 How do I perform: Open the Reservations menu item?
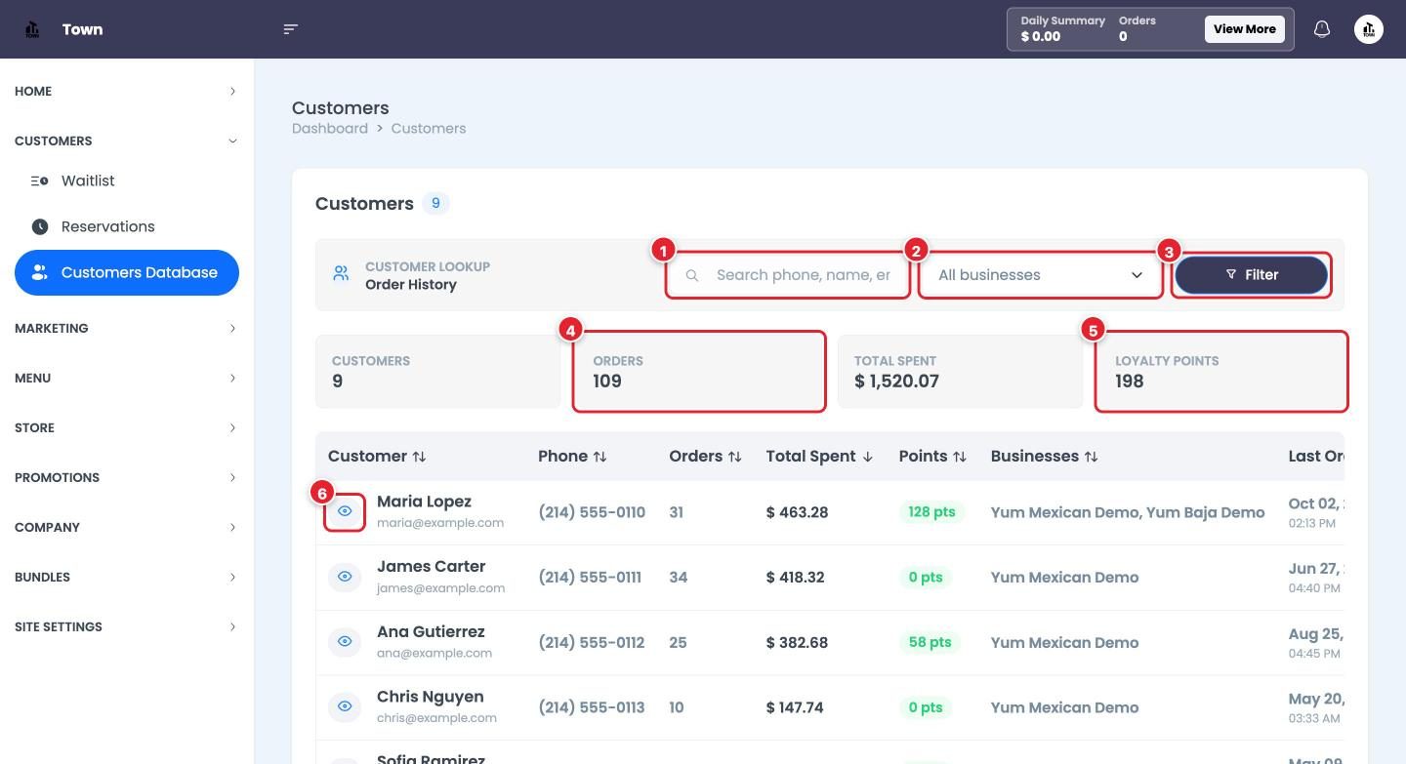pyautogui.click(x=127, y=226)
